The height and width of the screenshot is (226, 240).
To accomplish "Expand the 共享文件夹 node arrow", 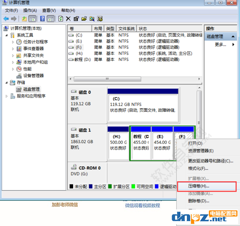I will (13, 55).
